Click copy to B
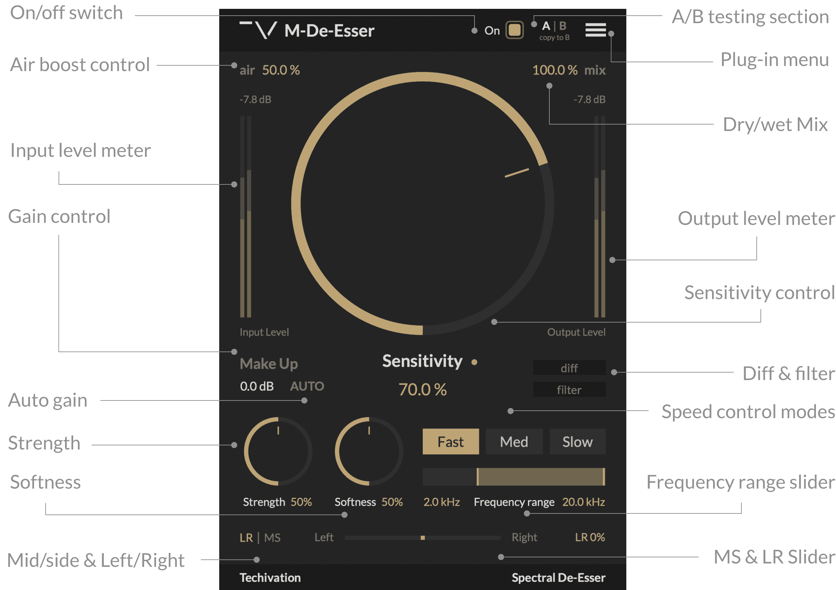The width and height of the screenshot is (836, 590). (554, 38)
